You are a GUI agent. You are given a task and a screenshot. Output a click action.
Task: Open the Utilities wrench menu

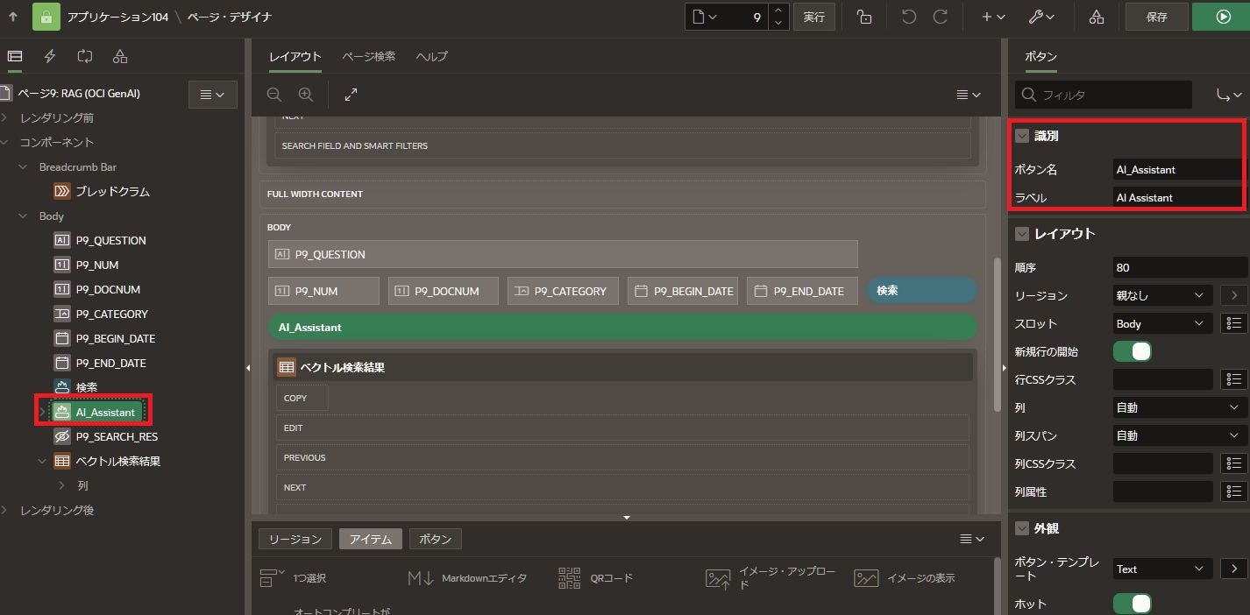(x=1040, y=17)
